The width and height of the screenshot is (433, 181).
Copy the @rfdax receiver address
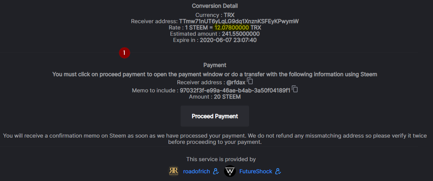(x=250, y=81)
